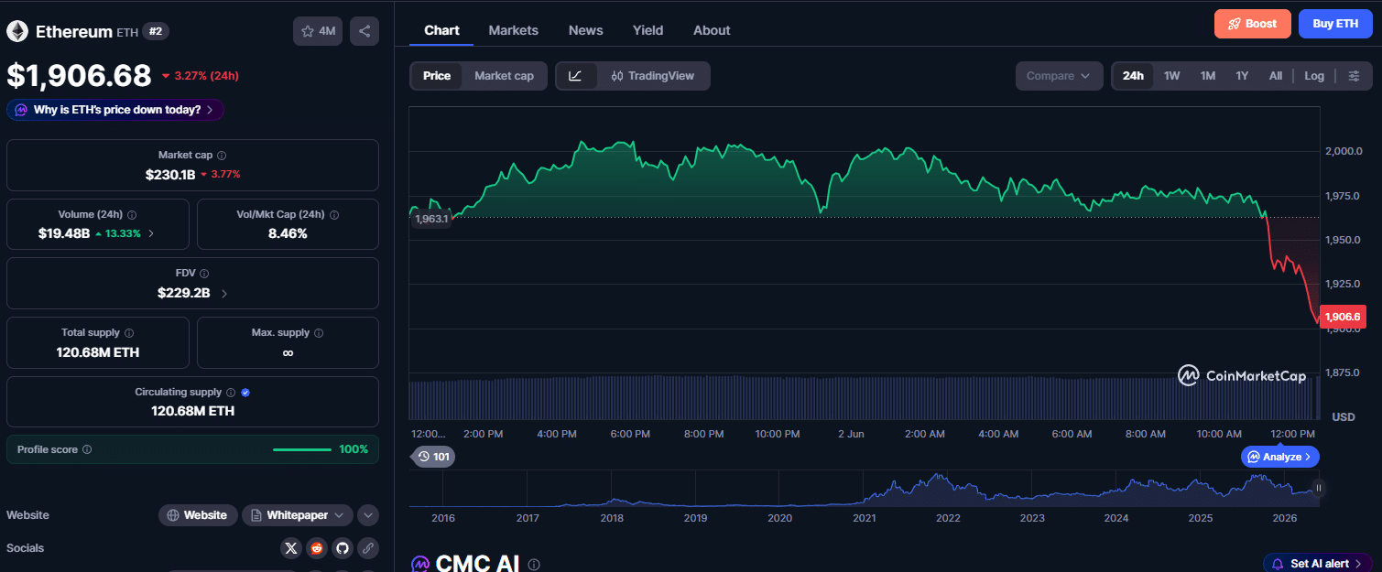Select the Market cap toggle
Image resolution: width=1382 pixels, height=572 pixels.
(x=504, y=76)
